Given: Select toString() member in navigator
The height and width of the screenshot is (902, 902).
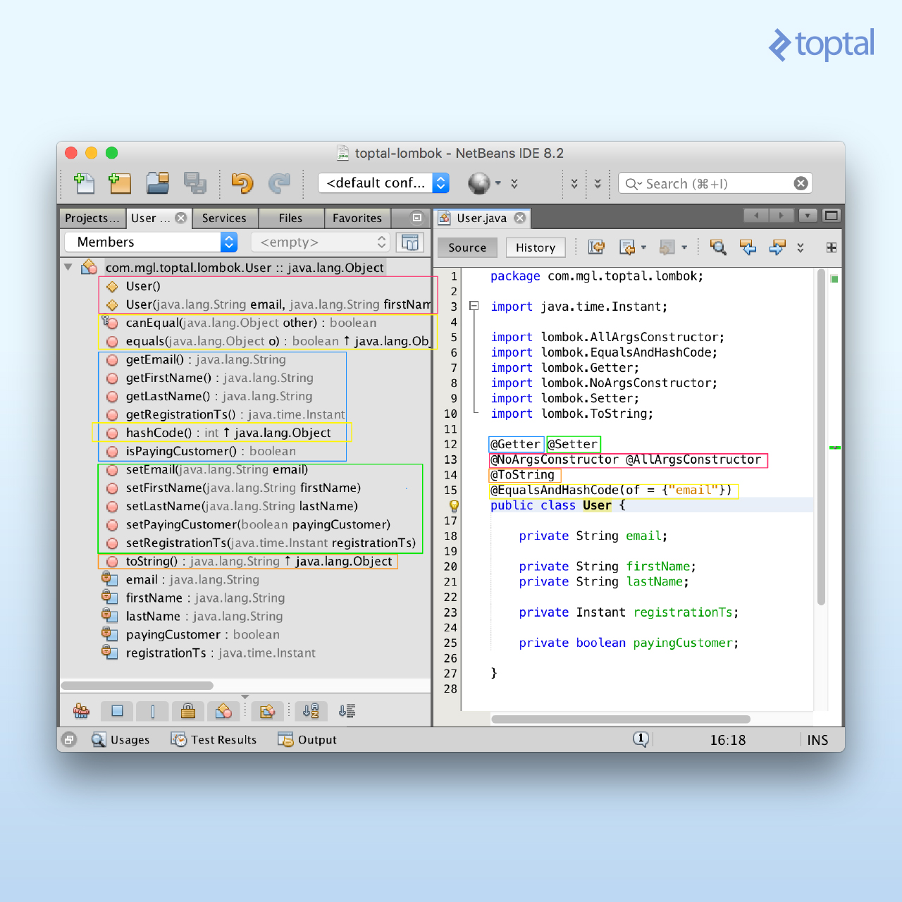Looking at the screenshot, I should [x=248, y=561].
